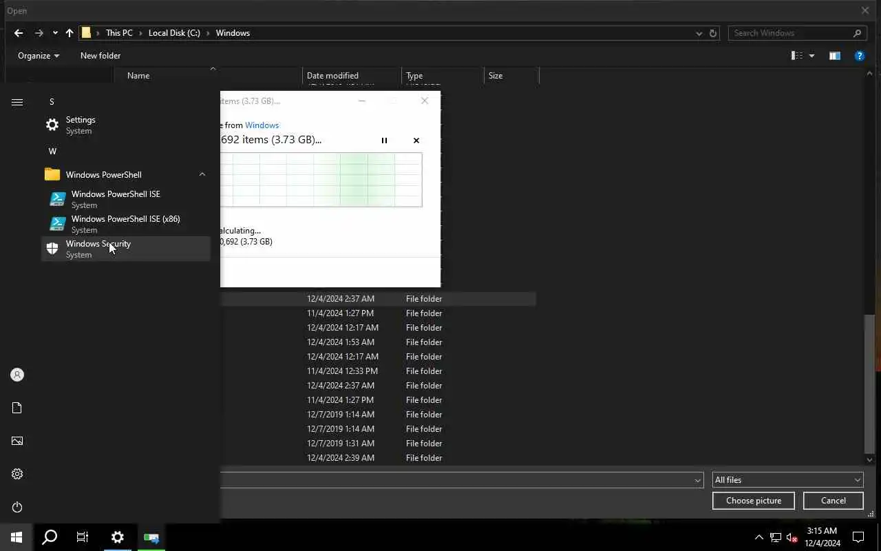The height and width of the screenshot is (551, 881).
Task: Pause the file copy operation
Action: [384, 141]
